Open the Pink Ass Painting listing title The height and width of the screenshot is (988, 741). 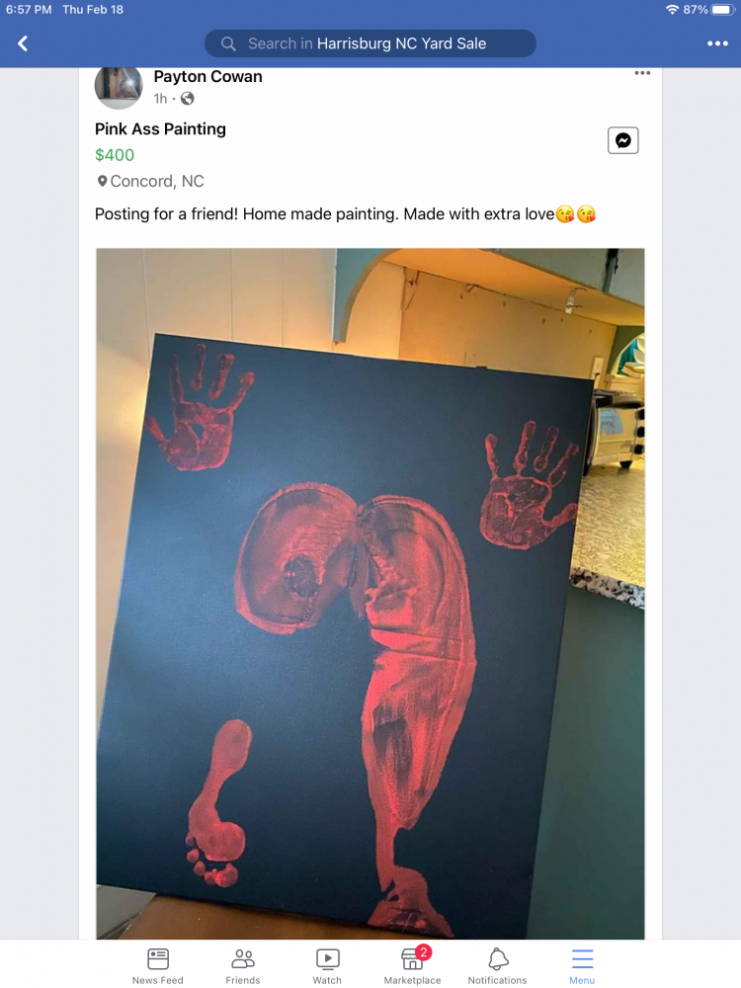coord(160,128)
